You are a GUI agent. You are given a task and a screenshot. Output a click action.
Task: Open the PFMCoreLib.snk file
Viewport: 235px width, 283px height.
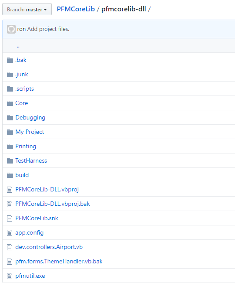37,218
